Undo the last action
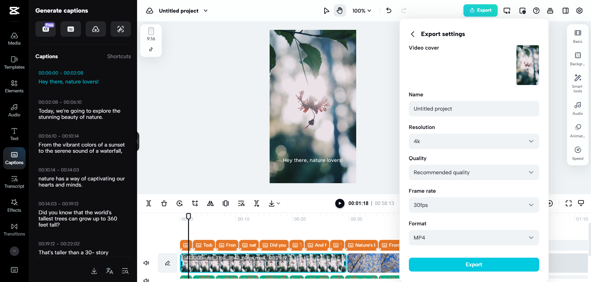The image size is (591, 282). [389, 10]
